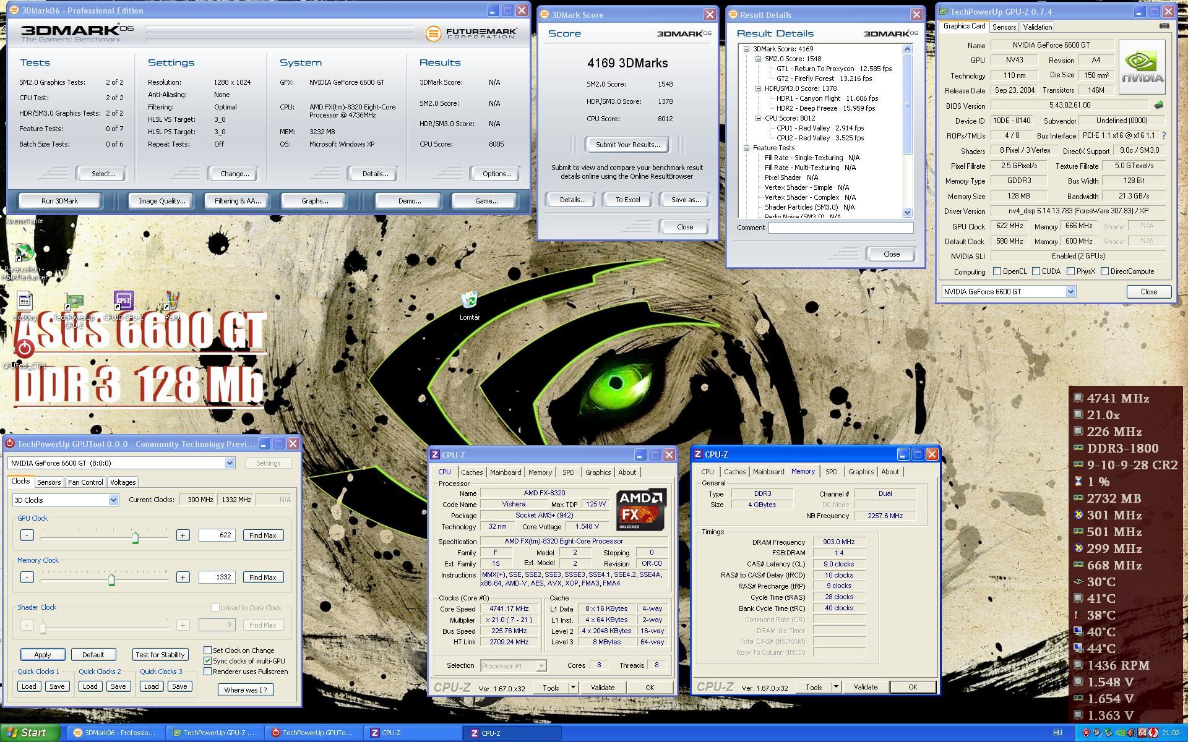1188x742 pixels.
Task: Enable DirectCompute checkbox in GPU-Z
Action: tap(1104, 271)
